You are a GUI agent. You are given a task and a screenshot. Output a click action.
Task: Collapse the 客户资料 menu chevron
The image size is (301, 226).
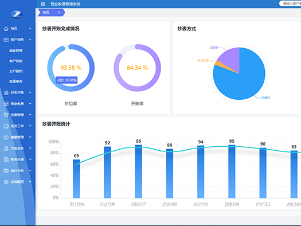point(30,40)
